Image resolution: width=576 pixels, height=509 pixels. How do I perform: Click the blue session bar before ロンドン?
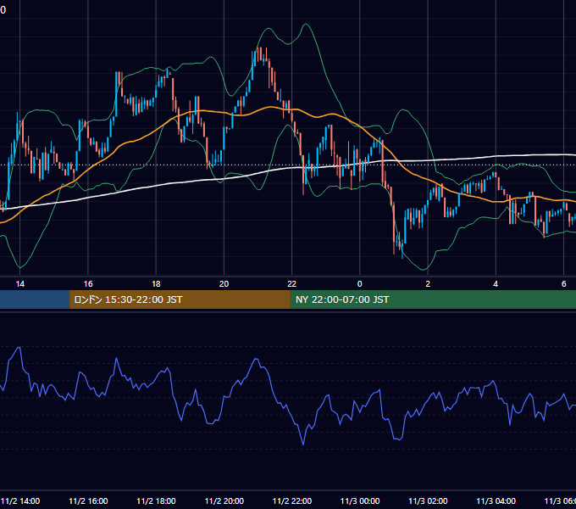(35, 299)
